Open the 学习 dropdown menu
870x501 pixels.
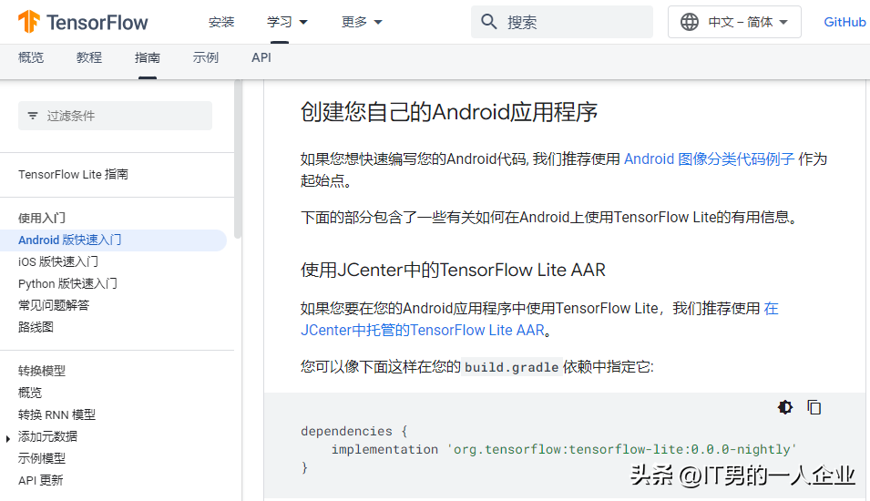287,22
